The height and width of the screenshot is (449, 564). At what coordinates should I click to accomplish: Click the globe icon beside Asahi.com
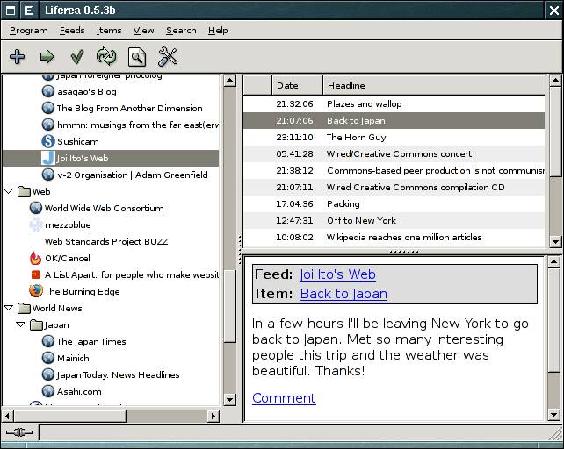pos(47,391)
